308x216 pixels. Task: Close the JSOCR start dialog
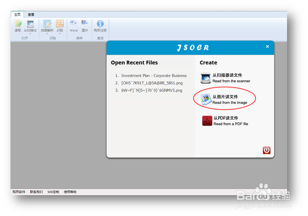click(268, 47)
